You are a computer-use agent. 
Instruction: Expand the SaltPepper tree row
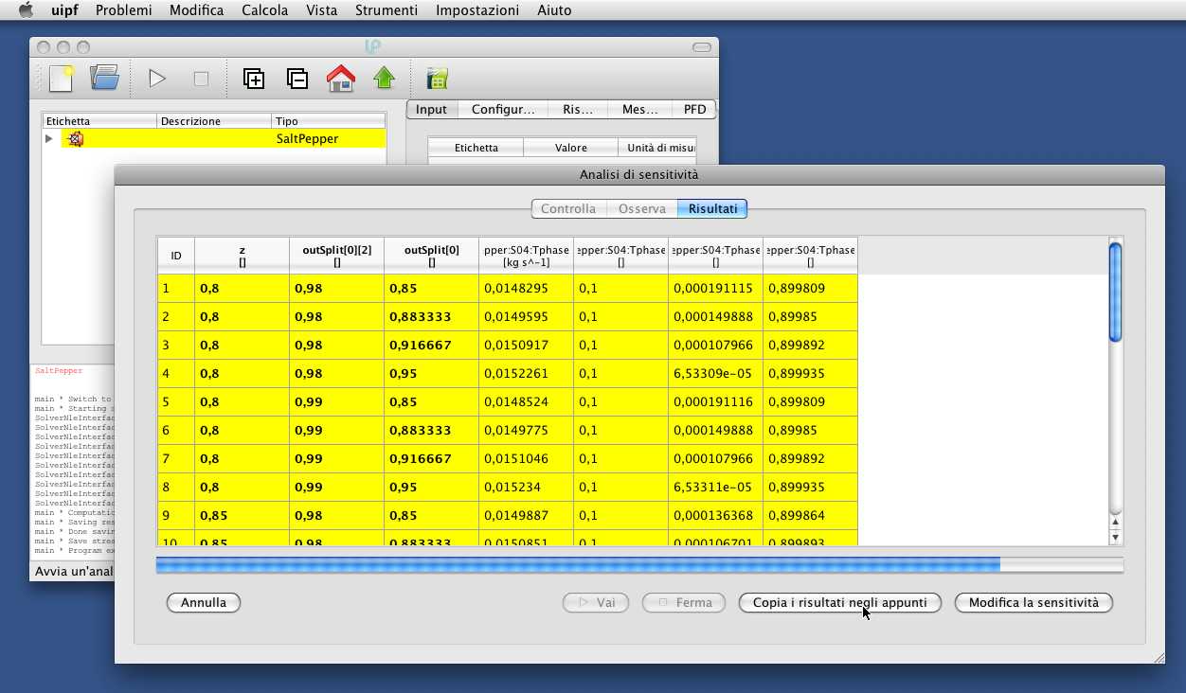click(49, 139)
